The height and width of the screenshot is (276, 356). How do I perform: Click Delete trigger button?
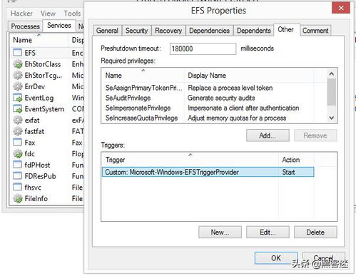coord(315,232)
